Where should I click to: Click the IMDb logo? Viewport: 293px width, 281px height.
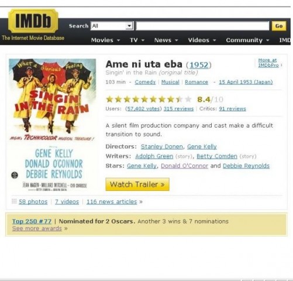click(x=33, y=21)
